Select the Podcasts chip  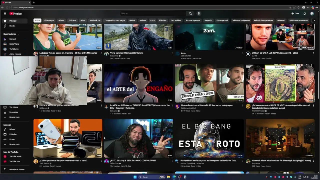(72, 20)
